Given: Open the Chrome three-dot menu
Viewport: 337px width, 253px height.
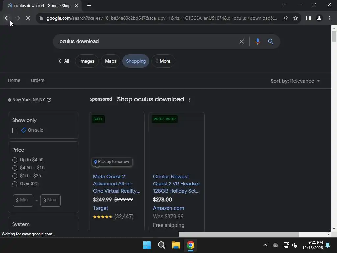Looking at the screenshot, I should pyautogui.click(x=330, y=18).
